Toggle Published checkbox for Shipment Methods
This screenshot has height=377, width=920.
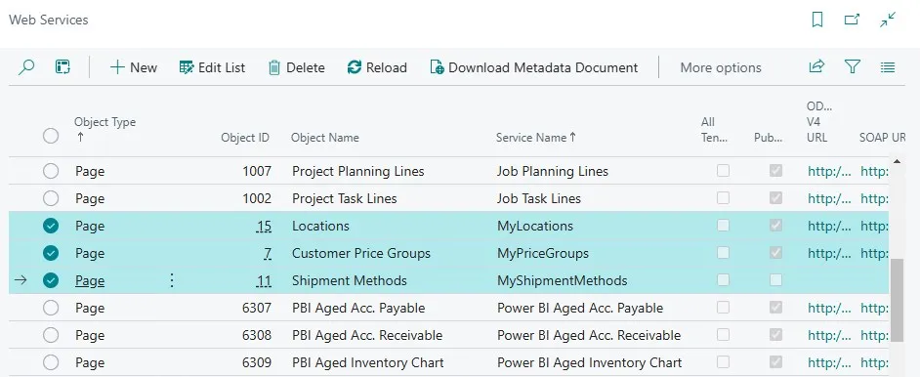(x=775, y=280)
